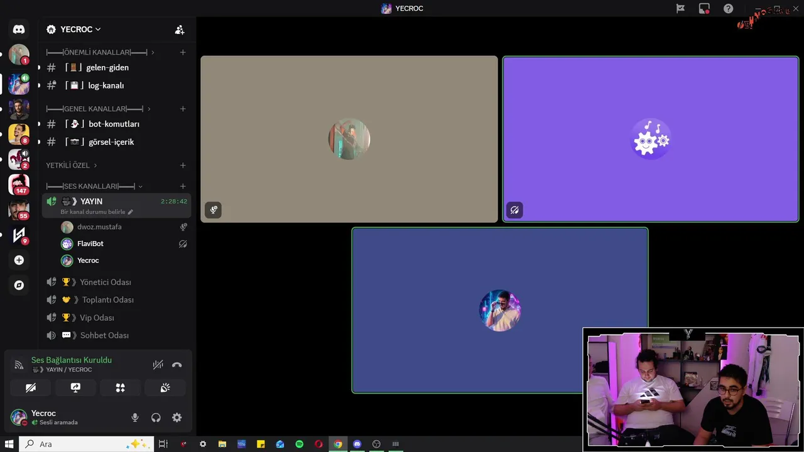Open the görsel-içerik text channel
804x452 pixels.
[117, 142]
